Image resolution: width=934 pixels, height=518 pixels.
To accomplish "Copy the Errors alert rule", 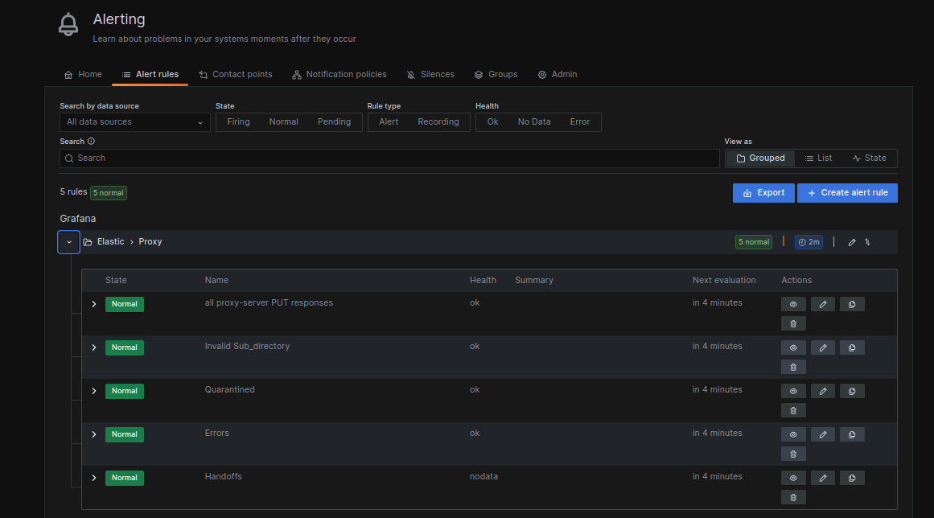I will [852, 434].
